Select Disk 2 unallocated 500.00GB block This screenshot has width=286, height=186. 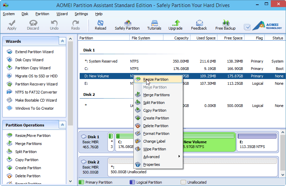193,167
